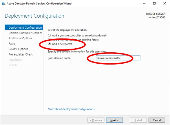Click the Previous button
The image size is (170, 125).
[x=96, y=120]
